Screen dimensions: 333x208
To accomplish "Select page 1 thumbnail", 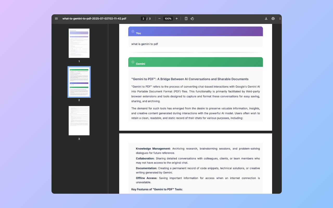I will tap(79, 43).
